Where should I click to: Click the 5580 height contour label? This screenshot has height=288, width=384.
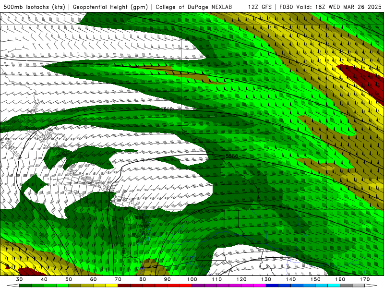(232, 156)
